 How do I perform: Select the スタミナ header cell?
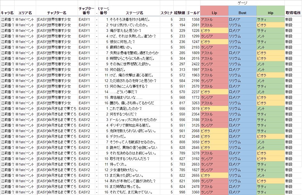coord(167,13)
